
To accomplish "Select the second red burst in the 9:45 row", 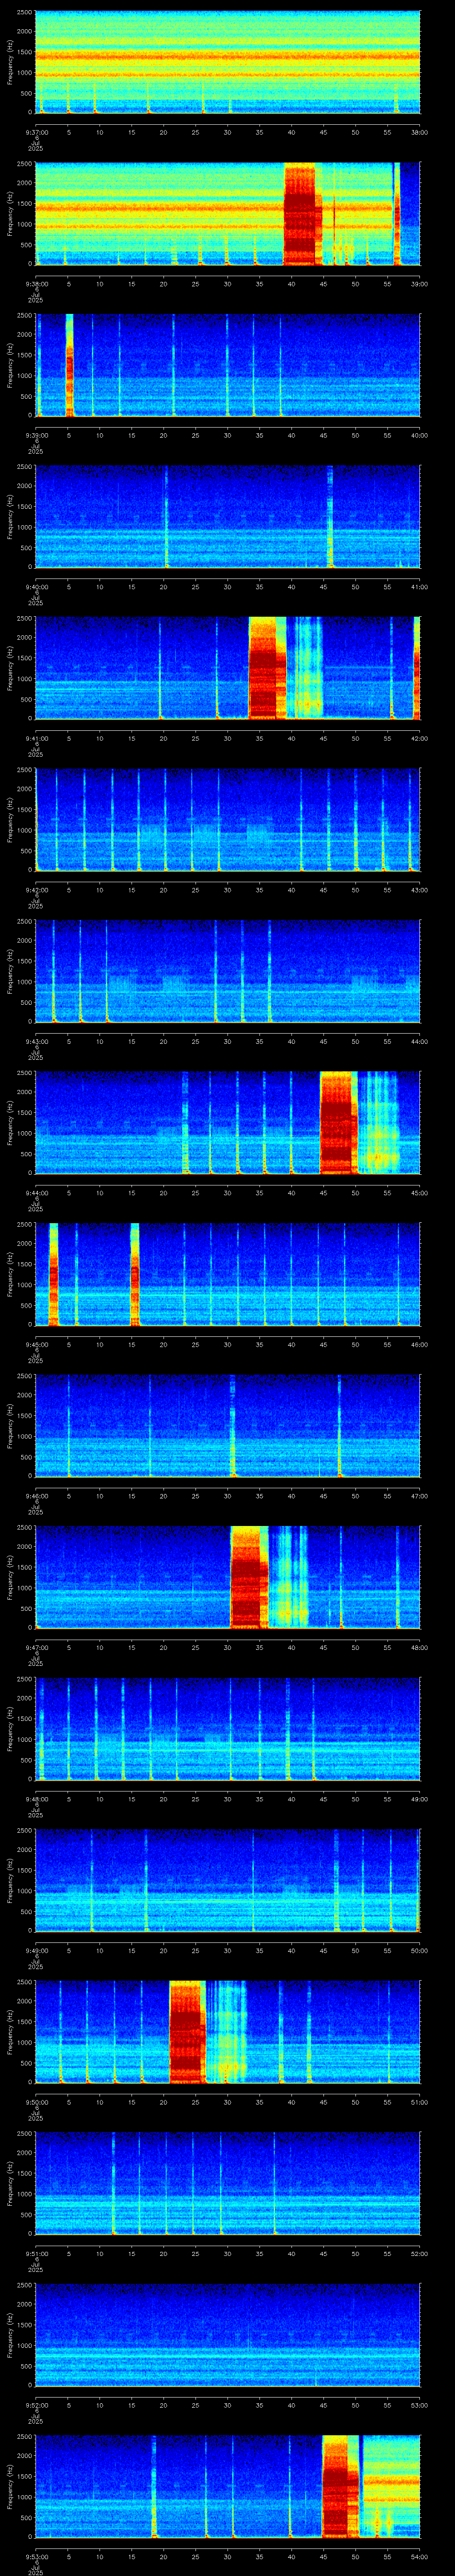I will tap(135, 1274).
